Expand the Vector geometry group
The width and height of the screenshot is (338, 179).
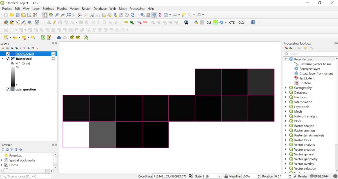coord(286,159)
